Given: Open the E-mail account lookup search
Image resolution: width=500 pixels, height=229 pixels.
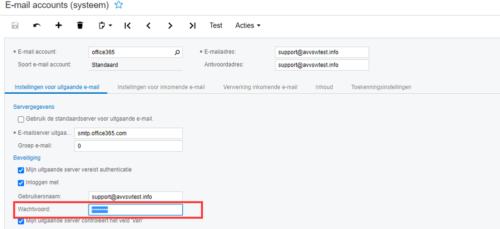Looking at the screenshot, I should pos(177,52).
